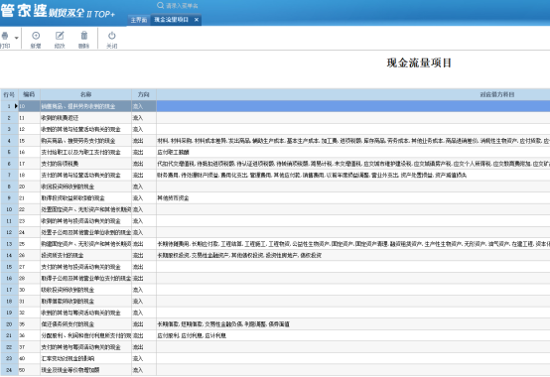Viewport: 550px width, 377px height.
Task: Select the 投资所支付的现金 name cell
Action: (x=86, y=255)
